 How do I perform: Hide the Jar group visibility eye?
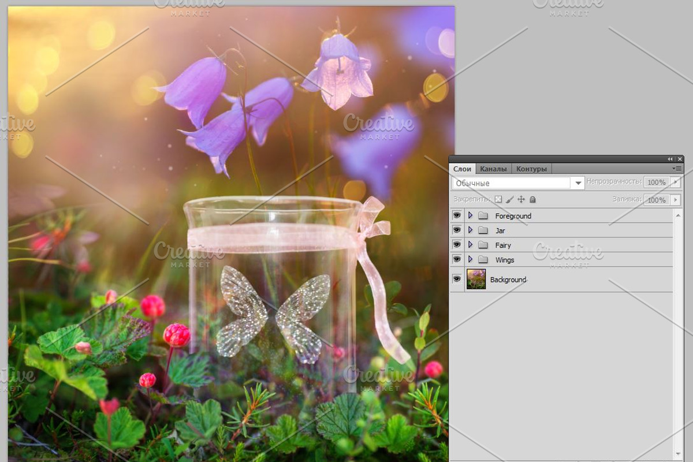457,230
